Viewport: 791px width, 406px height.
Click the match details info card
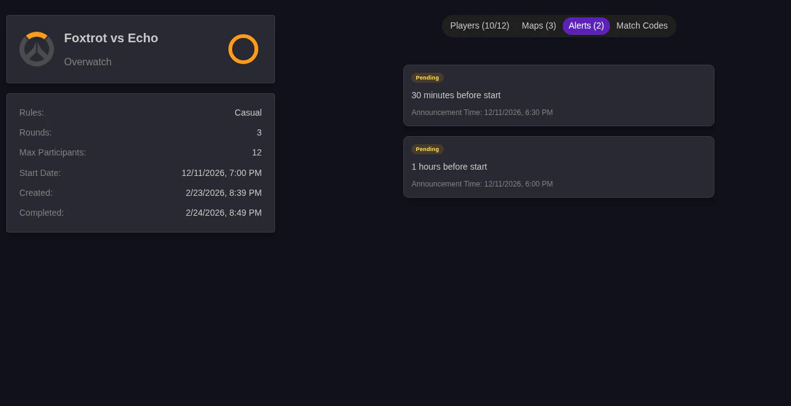pos(140,162)
